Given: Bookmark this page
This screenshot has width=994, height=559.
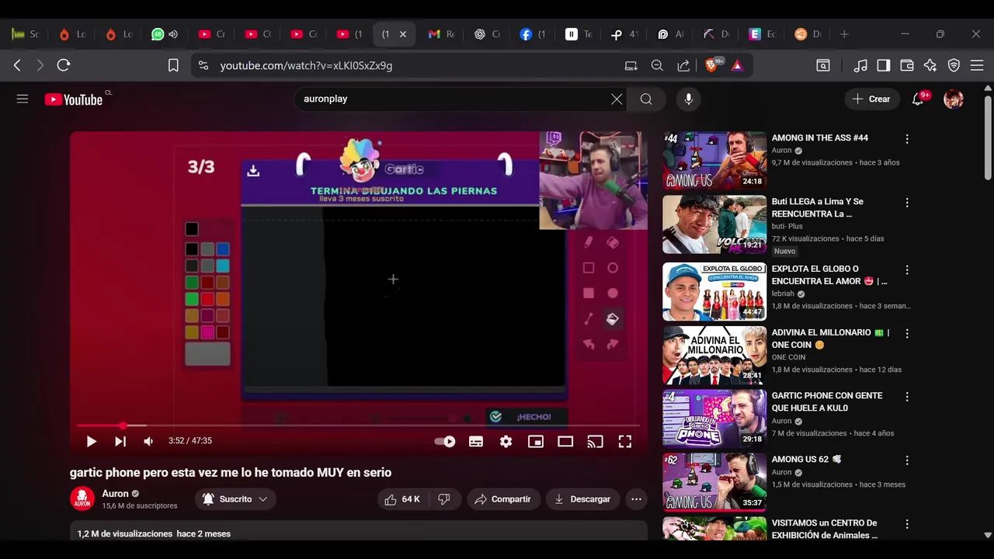Looking at the screenshot, I should point(173,66).
